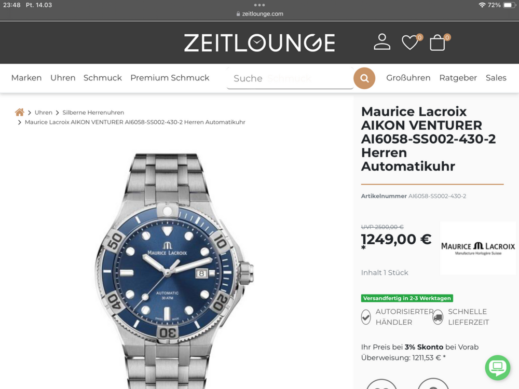Click the Silberne Herrenuhren breadcrumb link

pyautogui.click(x=93, y=113)
